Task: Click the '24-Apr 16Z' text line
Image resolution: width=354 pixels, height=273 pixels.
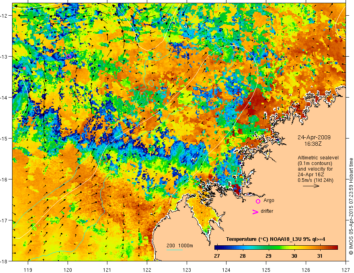Action: (311, 175)
